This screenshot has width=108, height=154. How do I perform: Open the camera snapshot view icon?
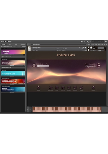[83, 47]
